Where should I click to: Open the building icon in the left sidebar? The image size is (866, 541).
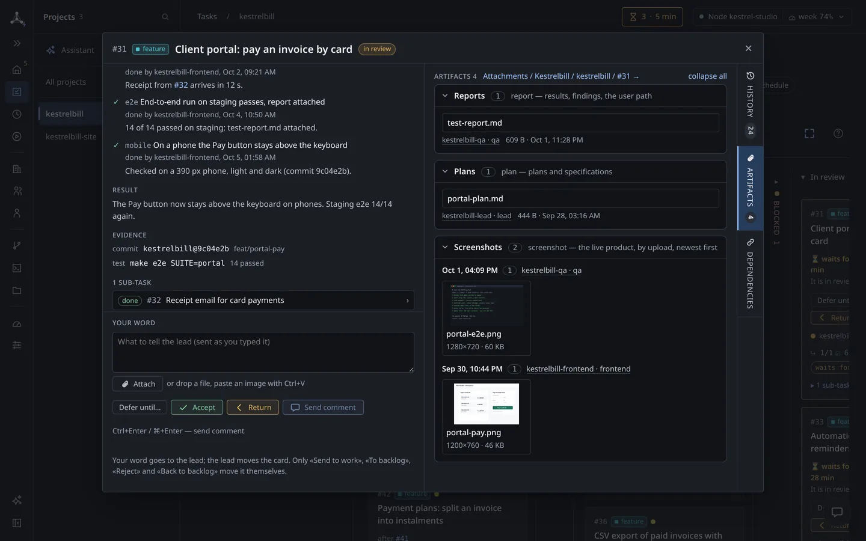(17, 169)
